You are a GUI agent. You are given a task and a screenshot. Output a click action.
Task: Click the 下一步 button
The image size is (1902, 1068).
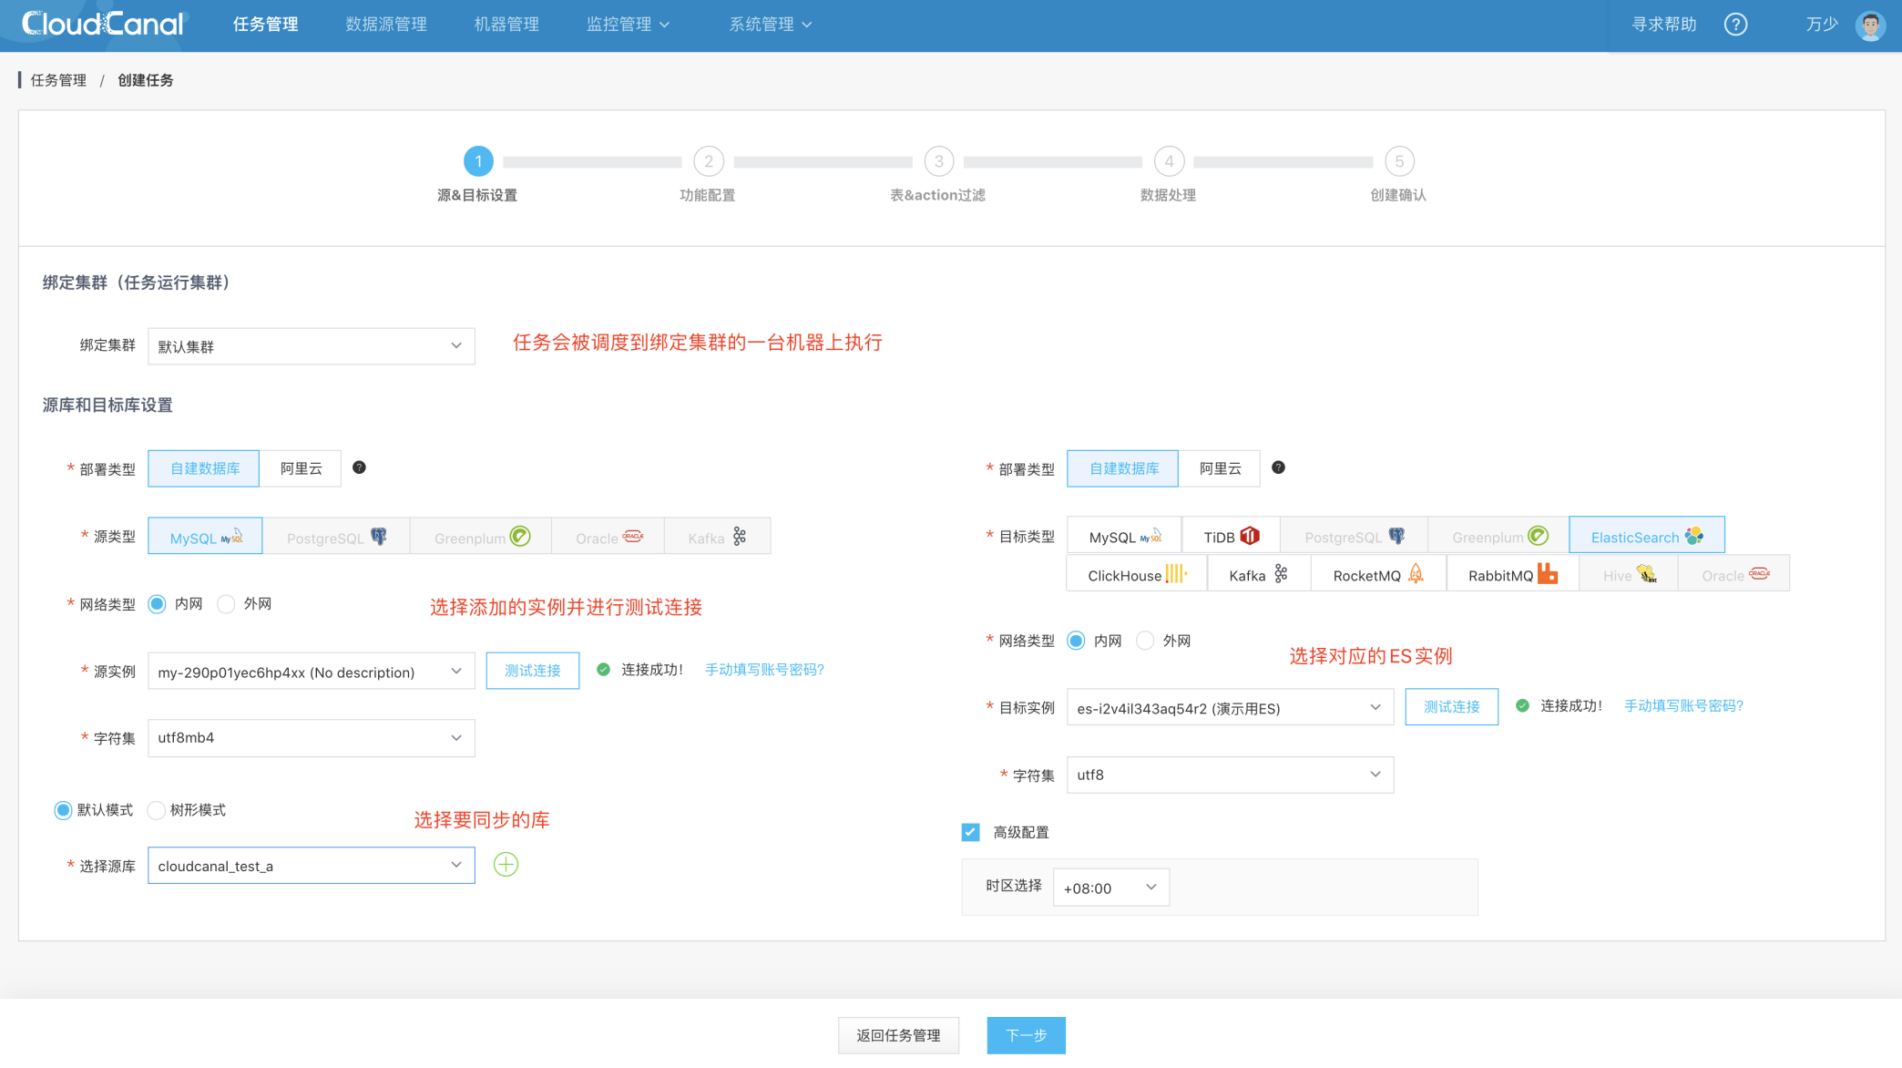tap(1026, 1035)
